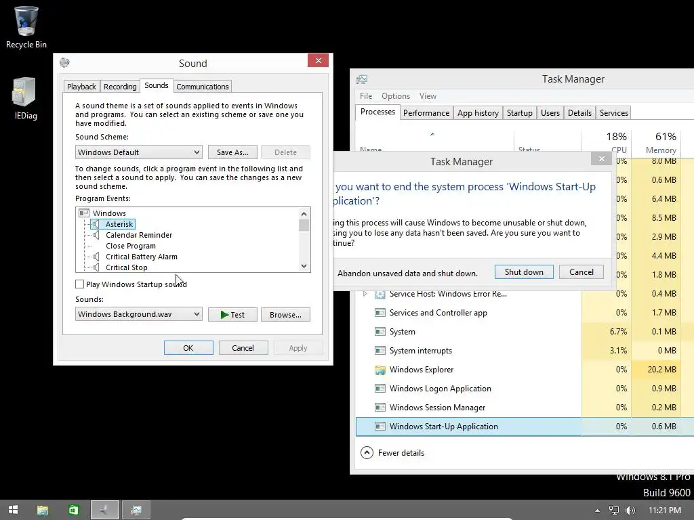Open the Options menu in Task Manager
Viewport: 694px width, 520px height.
click(x=396, y=96)
